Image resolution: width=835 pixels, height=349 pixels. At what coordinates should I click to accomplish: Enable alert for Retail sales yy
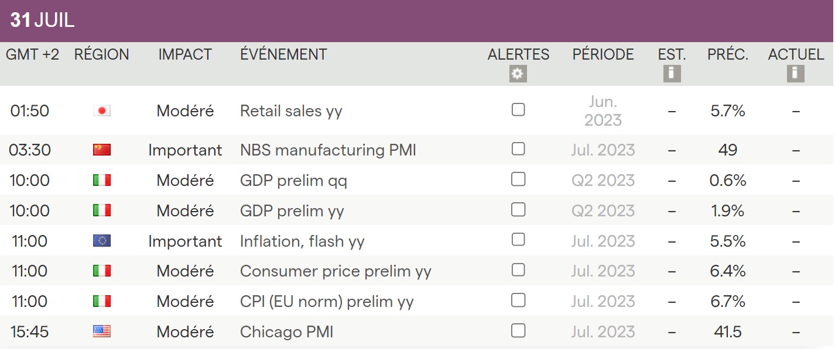pos(518,109)
